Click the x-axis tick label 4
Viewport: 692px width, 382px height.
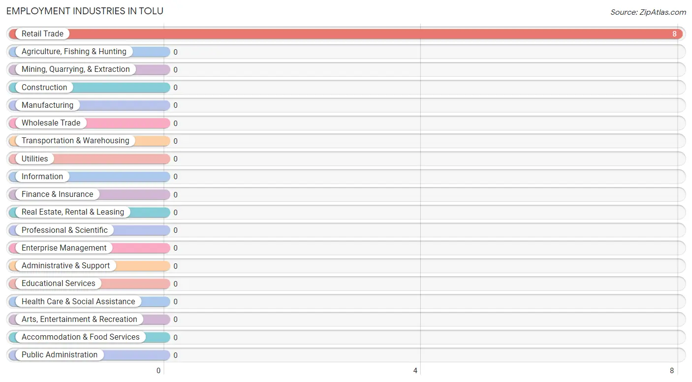tap(415, 371)
